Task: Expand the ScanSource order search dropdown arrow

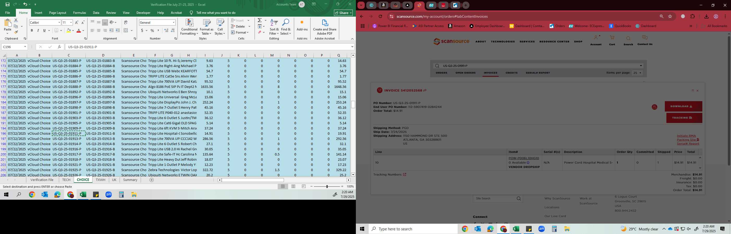Action: pos(641,66)
